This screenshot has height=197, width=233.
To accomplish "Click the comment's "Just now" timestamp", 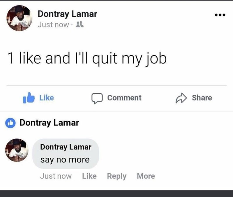I will 56,176.
